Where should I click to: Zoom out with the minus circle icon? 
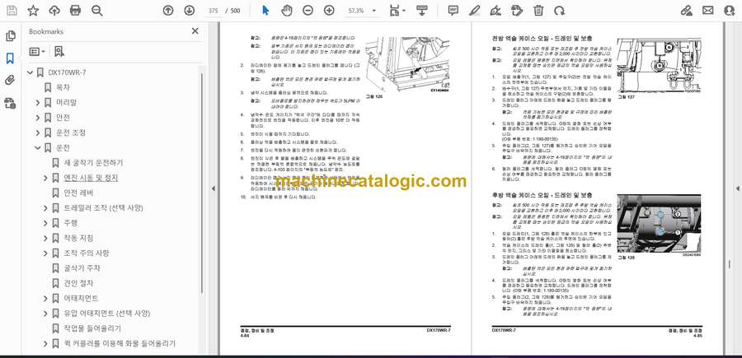click(x=308, y=11)
